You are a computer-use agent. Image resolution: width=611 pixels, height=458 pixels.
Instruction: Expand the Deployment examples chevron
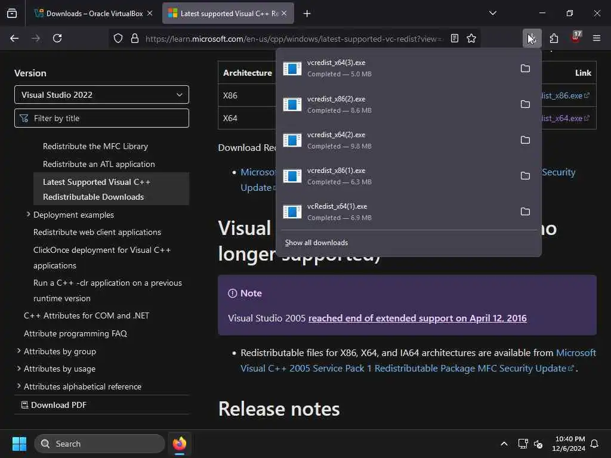[28, 214]
